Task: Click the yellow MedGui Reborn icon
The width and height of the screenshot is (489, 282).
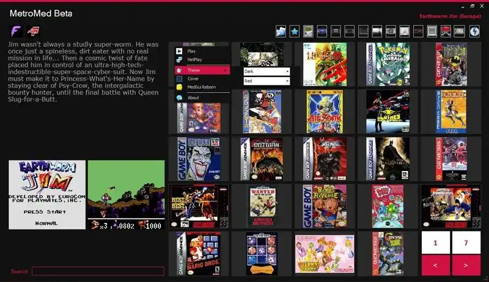Action: coord(179,87)
